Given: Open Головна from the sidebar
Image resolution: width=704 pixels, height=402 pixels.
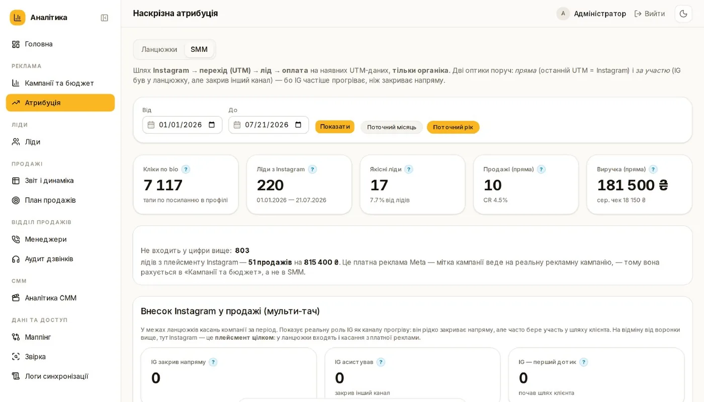Looking at the screenshot, I should (60, 44).
